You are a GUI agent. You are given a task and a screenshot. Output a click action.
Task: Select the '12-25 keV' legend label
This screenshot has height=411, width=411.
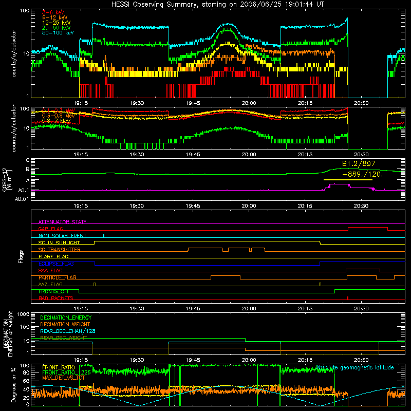(x=57, y=23)
